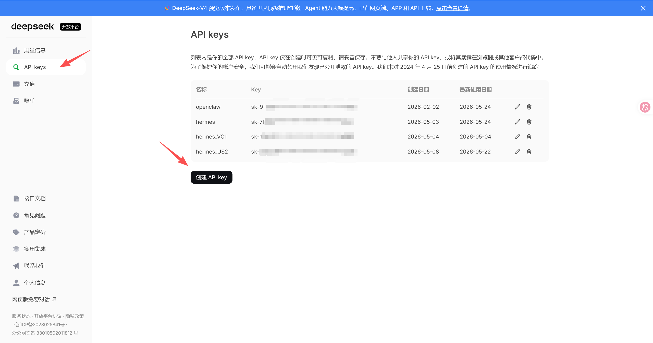653x343 pixels.
Task: Click the hermes_US2 name cell
Action: [x=212, y=152]
